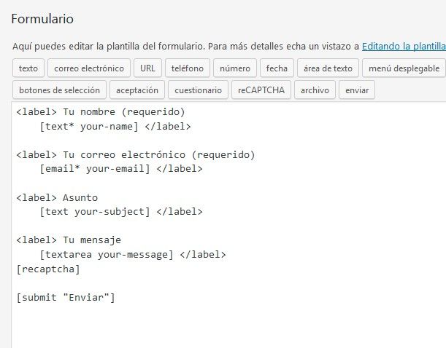Screen dimensions: 446x348
Task: Click the '[submit "Enviar"]' line
Action: click(66, 298)
